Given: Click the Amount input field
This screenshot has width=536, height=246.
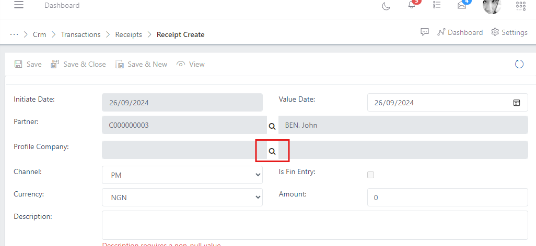Looking at the screenshot, I should [448, 197].
